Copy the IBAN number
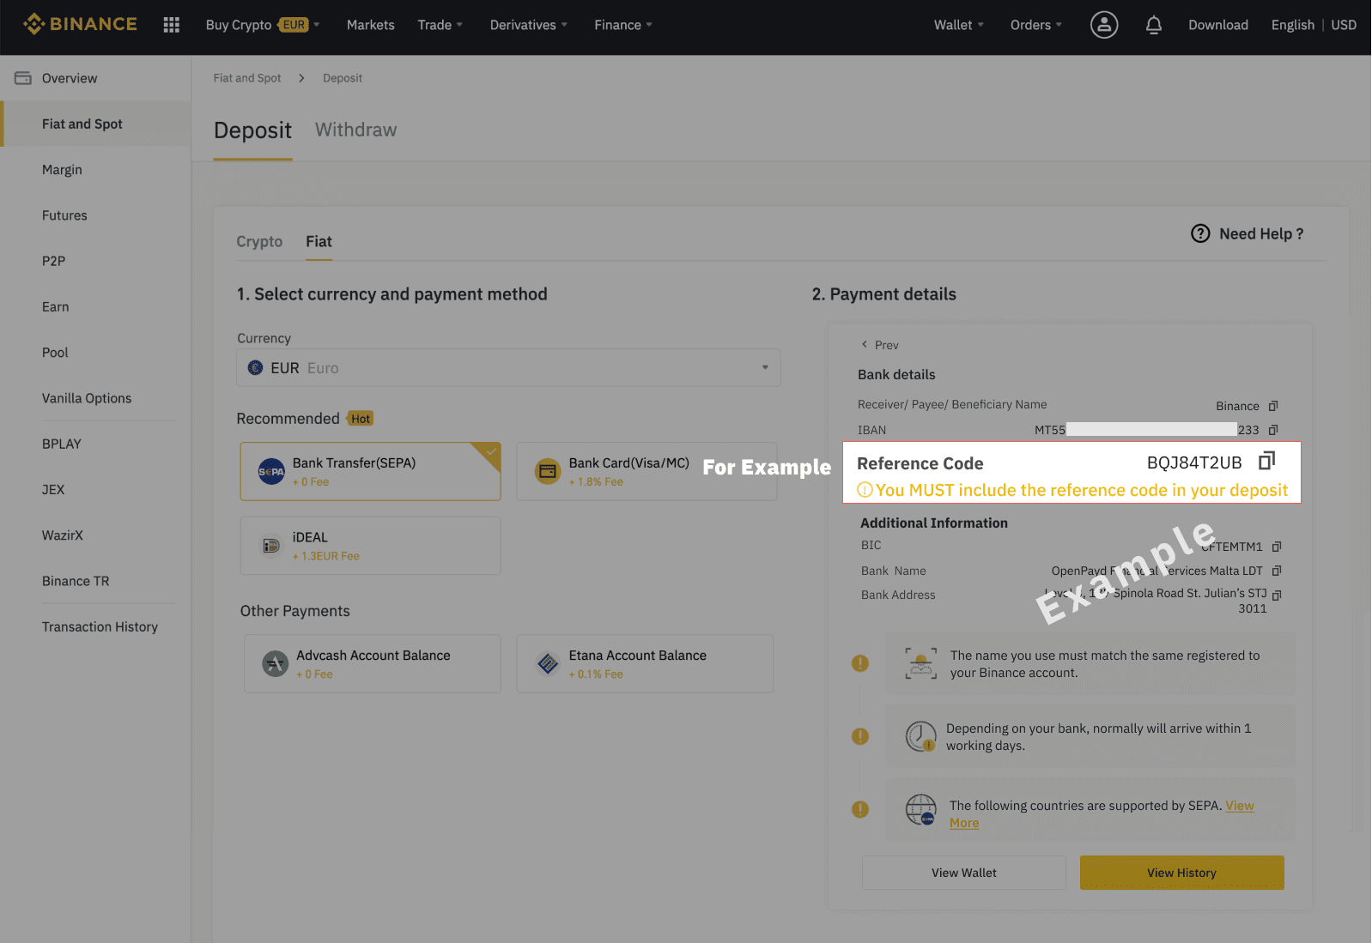The image size is (1372, 943). click(x=1273, y=430)
